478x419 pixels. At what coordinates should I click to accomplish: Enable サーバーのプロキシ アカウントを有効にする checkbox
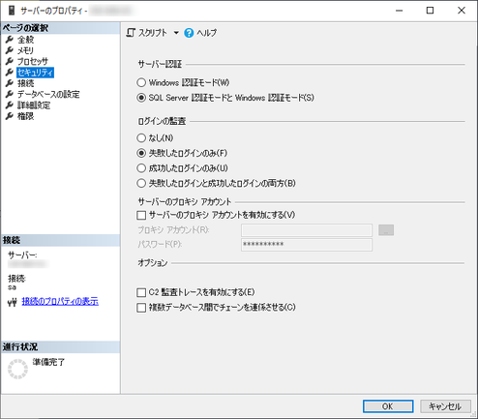pyautogui.click(x=141, y=215)
